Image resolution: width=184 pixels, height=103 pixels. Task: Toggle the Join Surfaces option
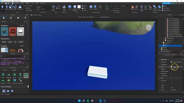point(29,10)
